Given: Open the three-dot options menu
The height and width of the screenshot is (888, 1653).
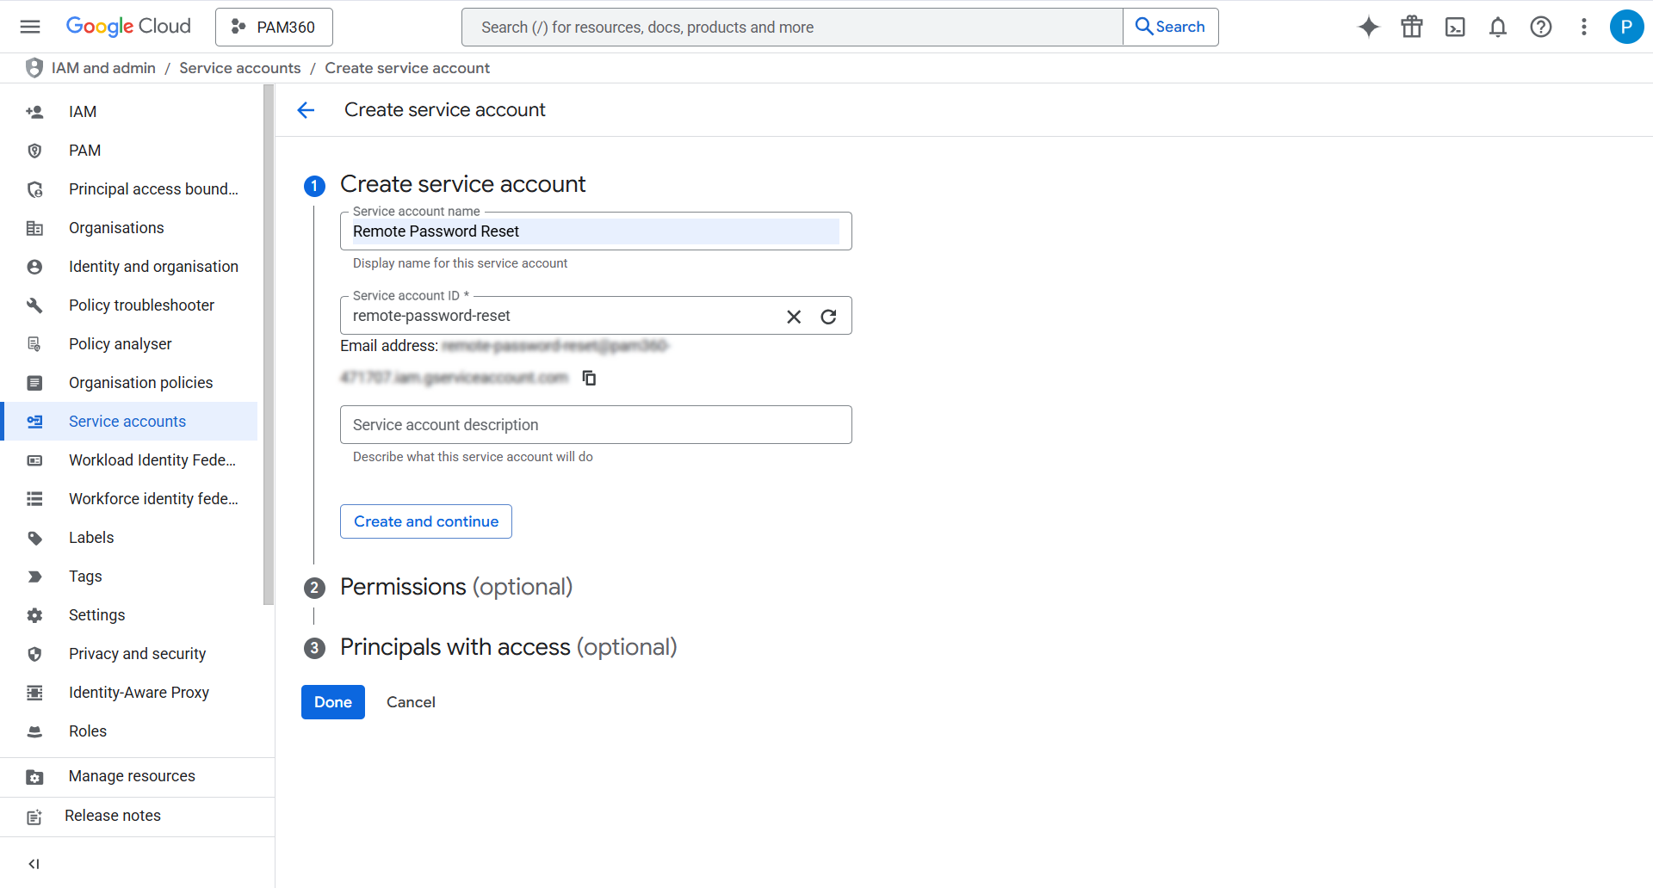Looking at the screenshot, I should (x=1584, y=27).
